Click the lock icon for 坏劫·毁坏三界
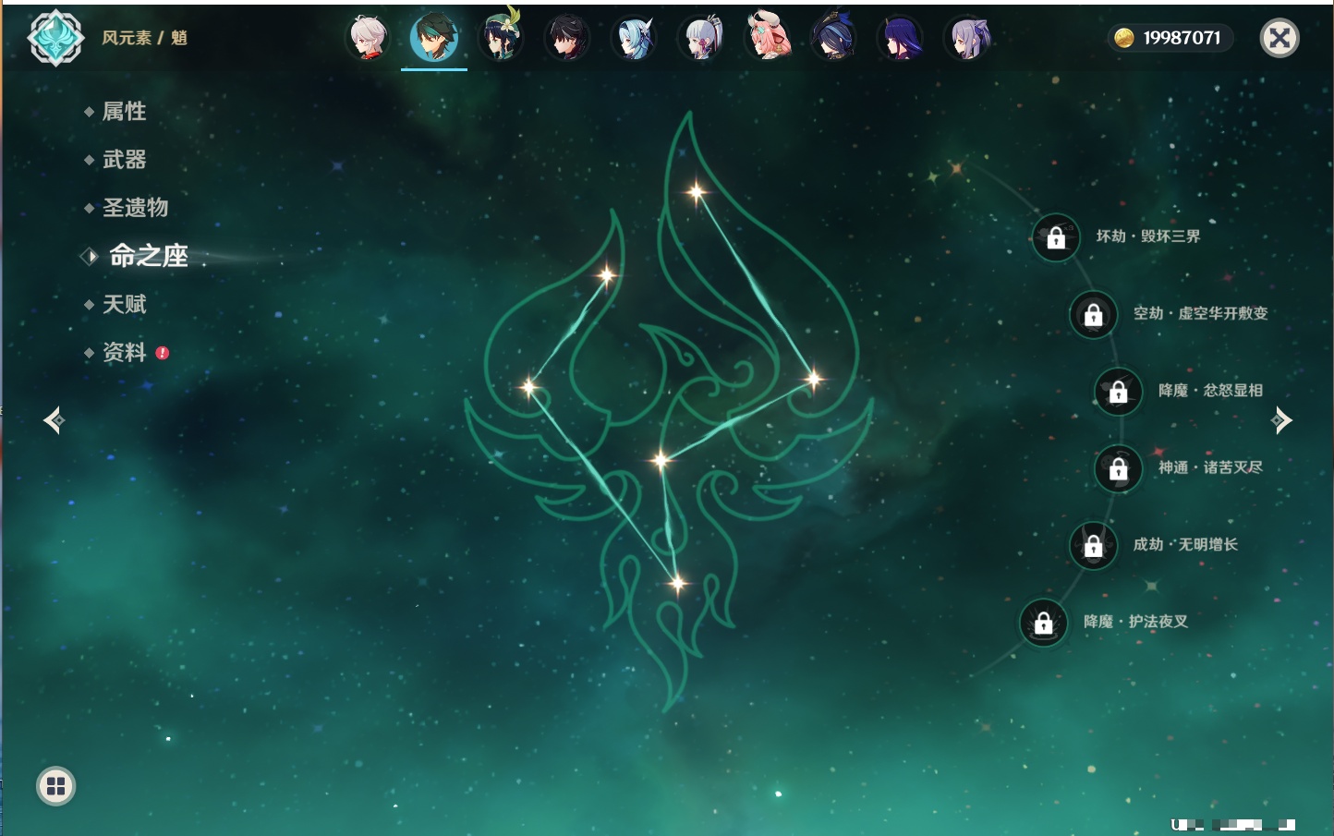The image size is (1334, 836). (1056, 237)
